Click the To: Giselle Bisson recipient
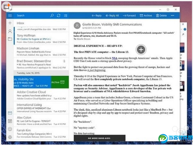Viewport: 193px width, 145px height. 82,39
